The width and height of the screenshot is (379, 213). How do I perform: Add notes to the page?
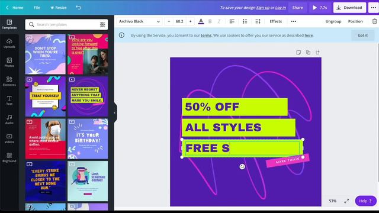(298, 53)
